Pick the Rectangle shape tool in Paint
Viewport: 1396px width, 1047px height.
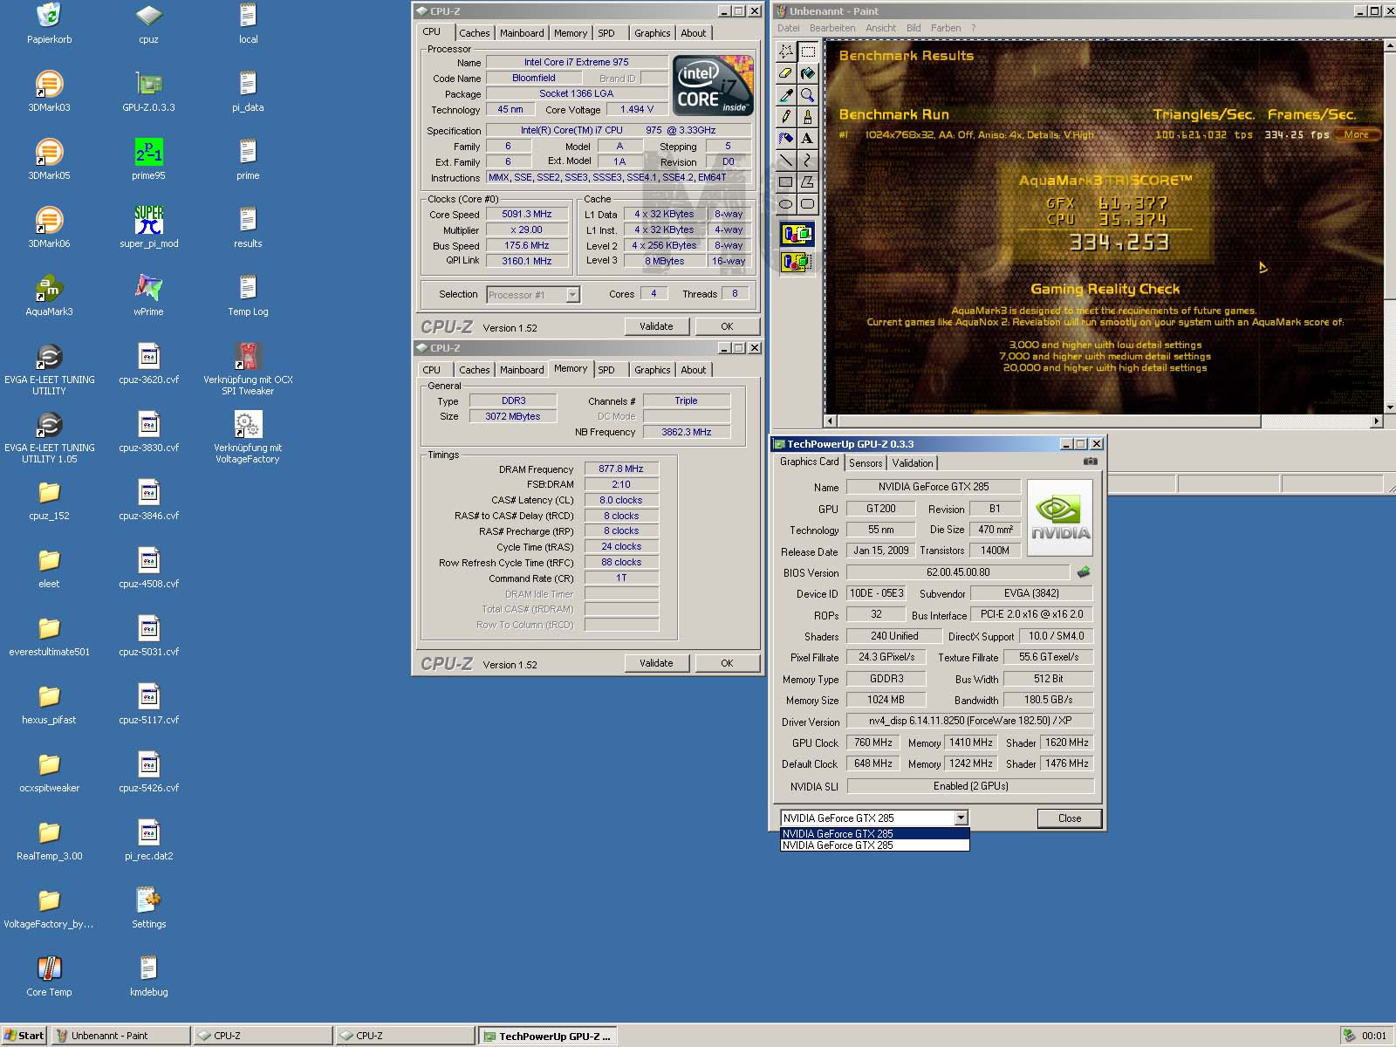pos(786,181)
